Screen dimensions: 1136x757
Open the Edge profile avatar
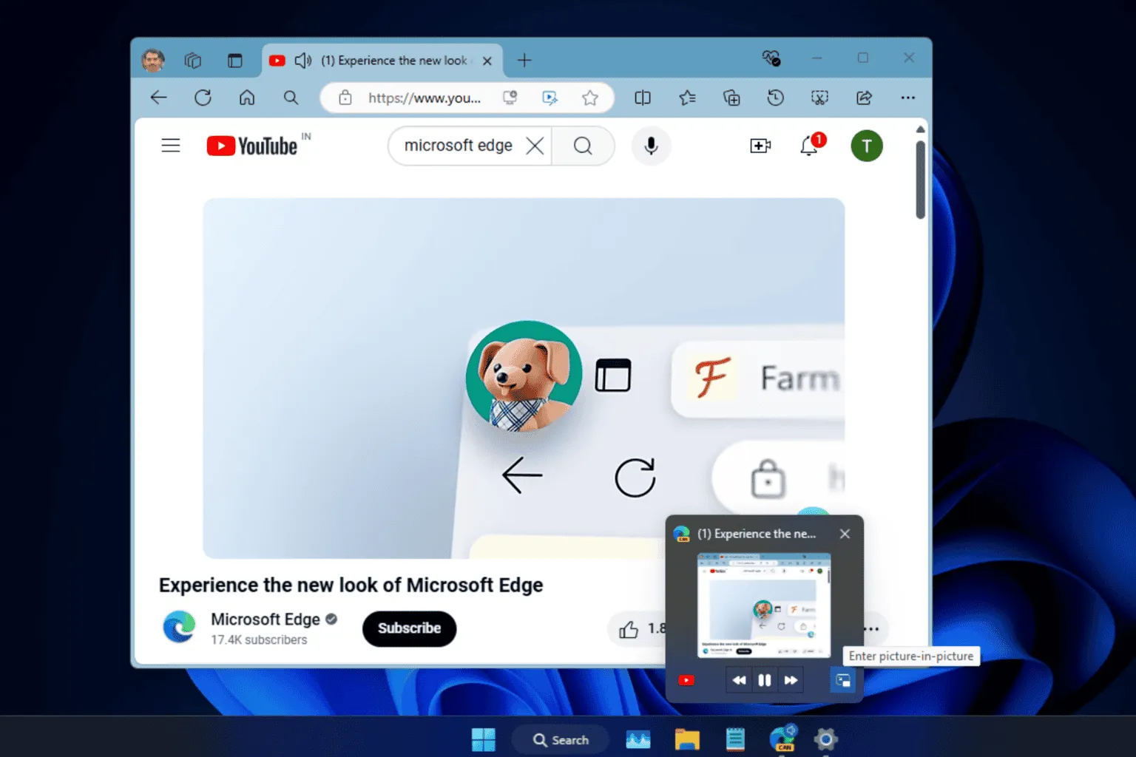(x=153, y=60)
